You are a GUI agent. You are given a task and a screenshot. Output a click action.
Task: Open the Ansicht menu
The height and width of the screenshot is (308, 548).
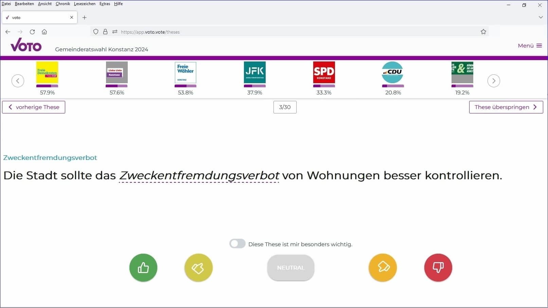coord(45,4)
